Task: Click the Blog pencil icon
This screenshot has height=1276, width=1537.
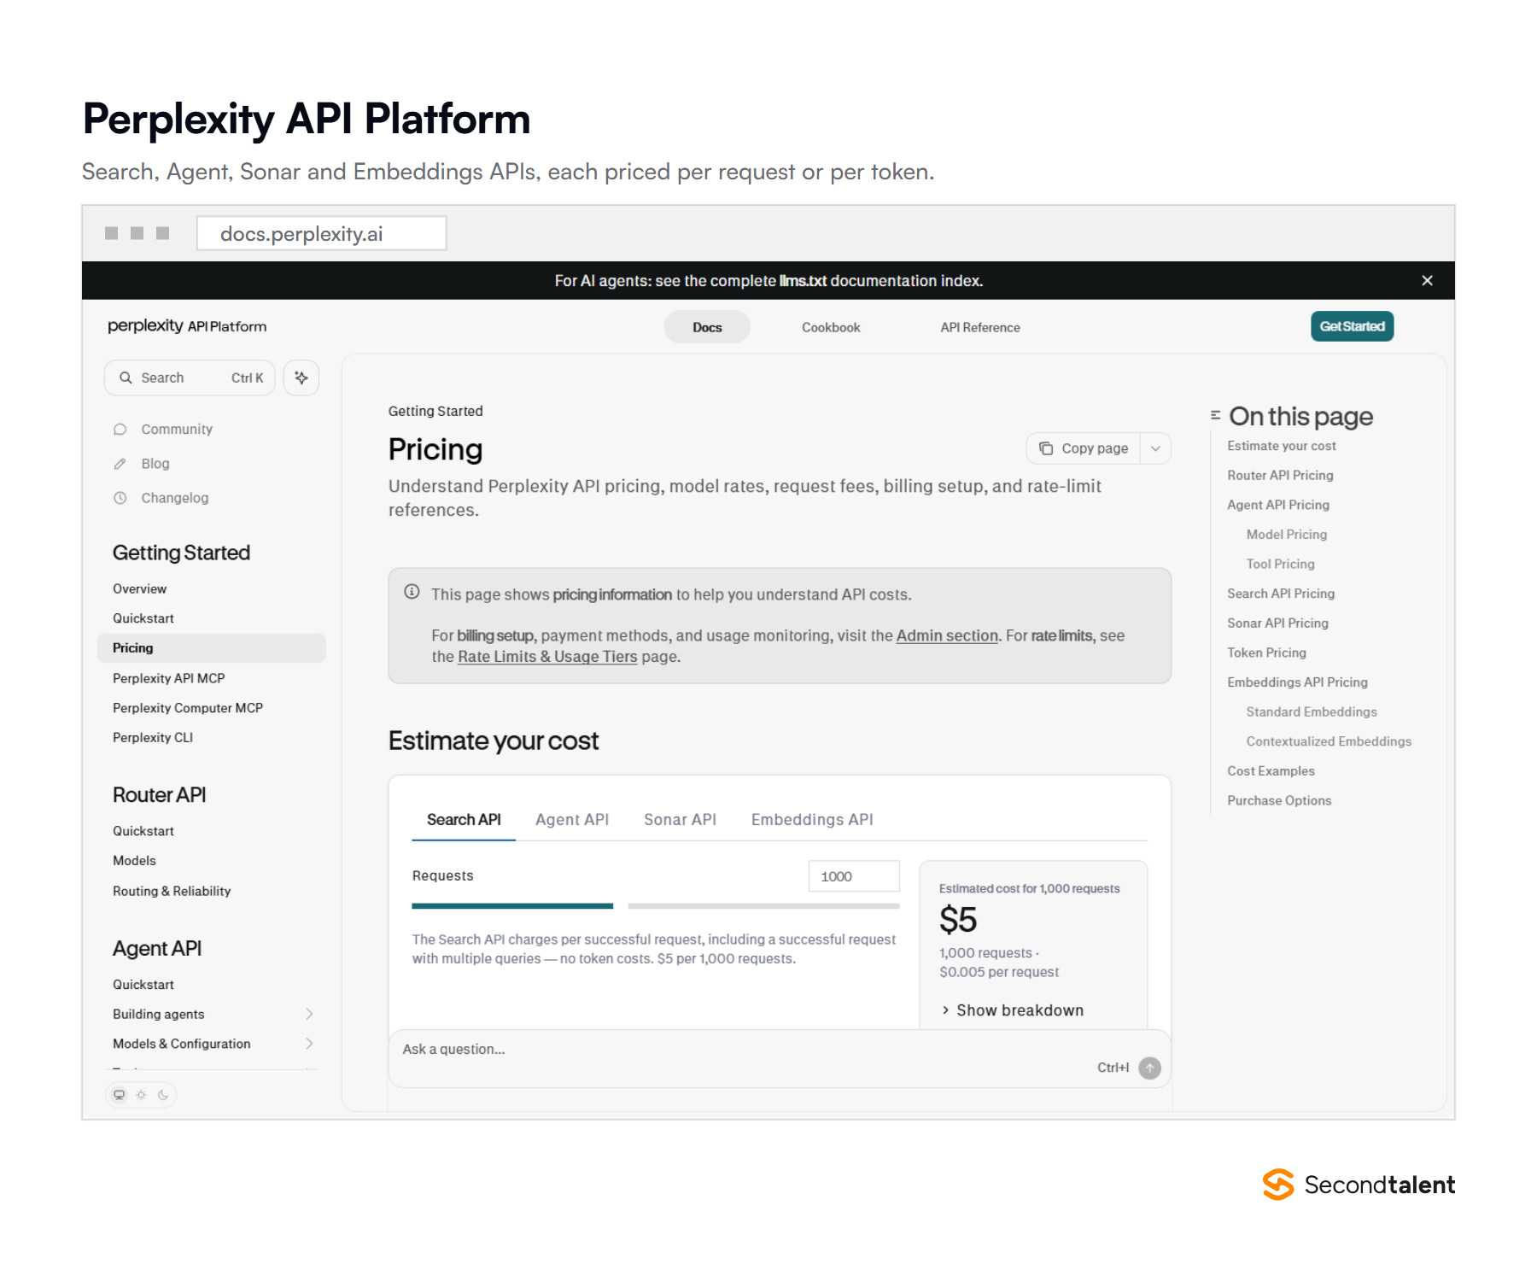Action: point(120,464)
